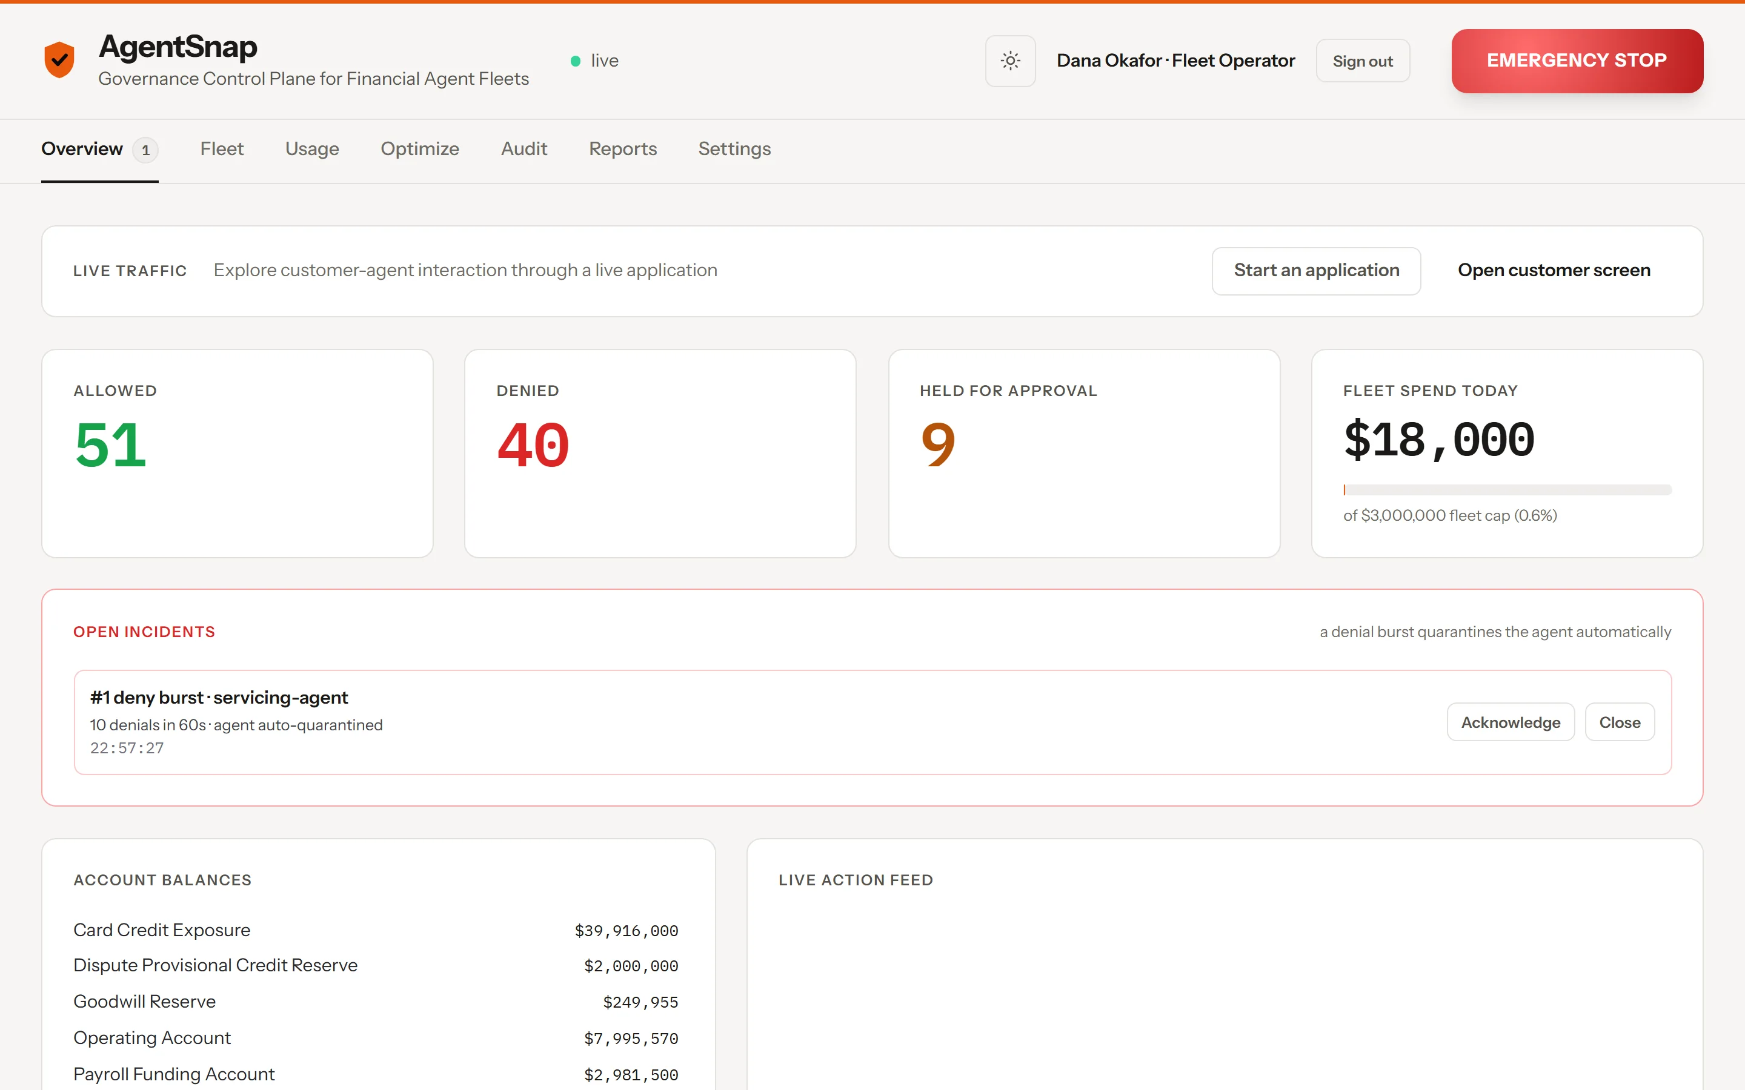Hit the EMERGENCY STOP button

(x=1577, y=61)
